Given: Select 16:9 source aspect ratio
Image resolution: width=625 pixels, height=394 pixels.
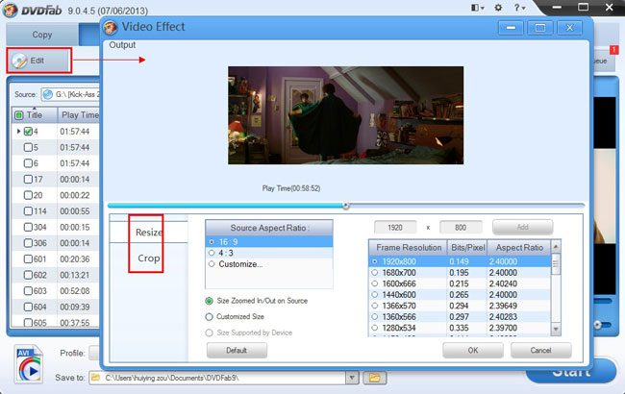Looking at the screenshot, I should [268, 242].
